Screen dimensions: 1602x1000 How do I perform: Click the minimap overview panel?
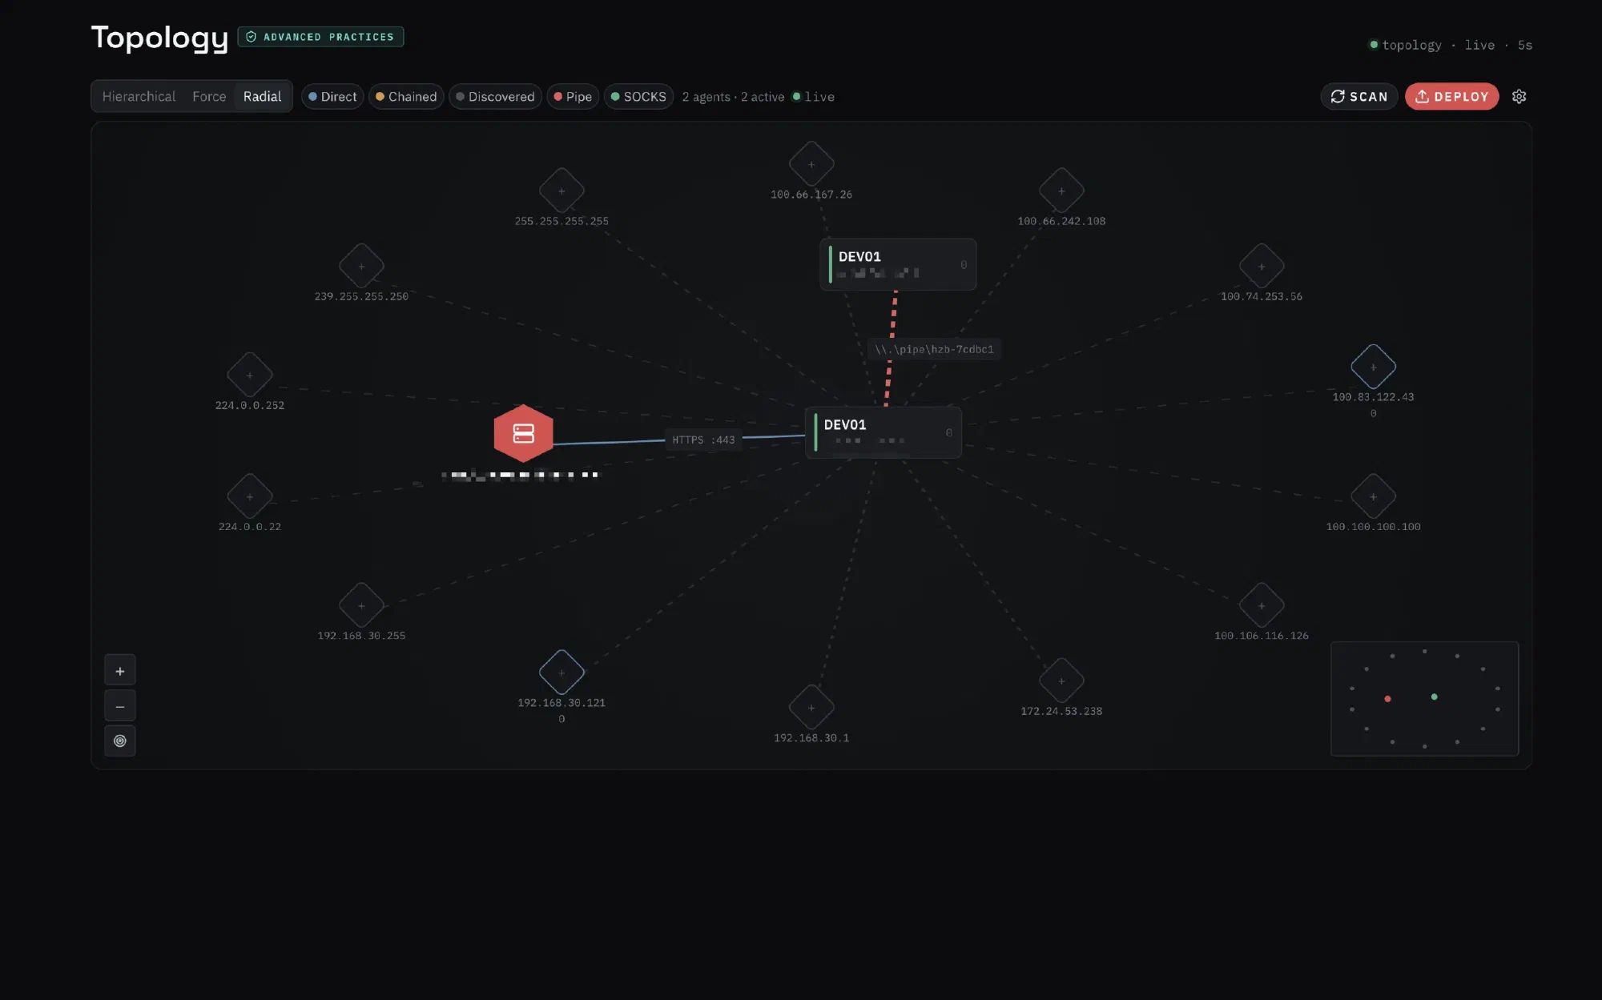(1424, 698)
